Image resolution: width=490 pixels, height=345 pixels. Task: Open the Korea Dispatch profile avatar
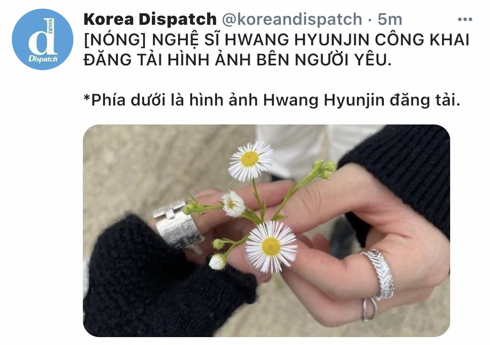tap(43, 39)
